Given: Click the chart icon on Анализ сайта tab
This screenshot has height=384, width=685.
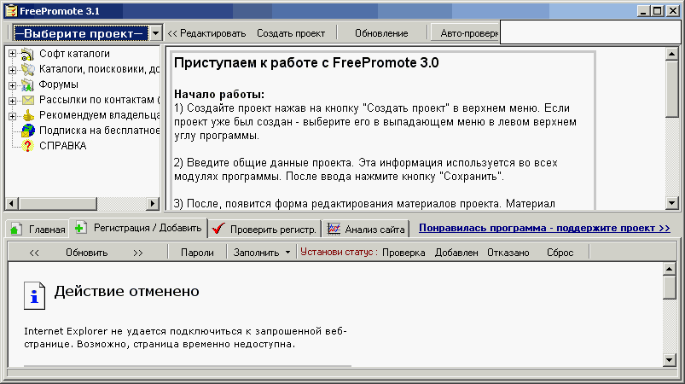Looking at the screenshot, I should click(x=334, y=229).
